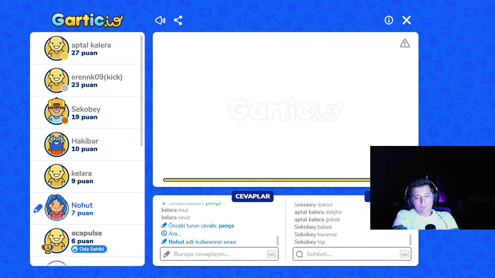Click the yellow round timer bar
The image size is (495, 278).
click(x=267, y=180)
